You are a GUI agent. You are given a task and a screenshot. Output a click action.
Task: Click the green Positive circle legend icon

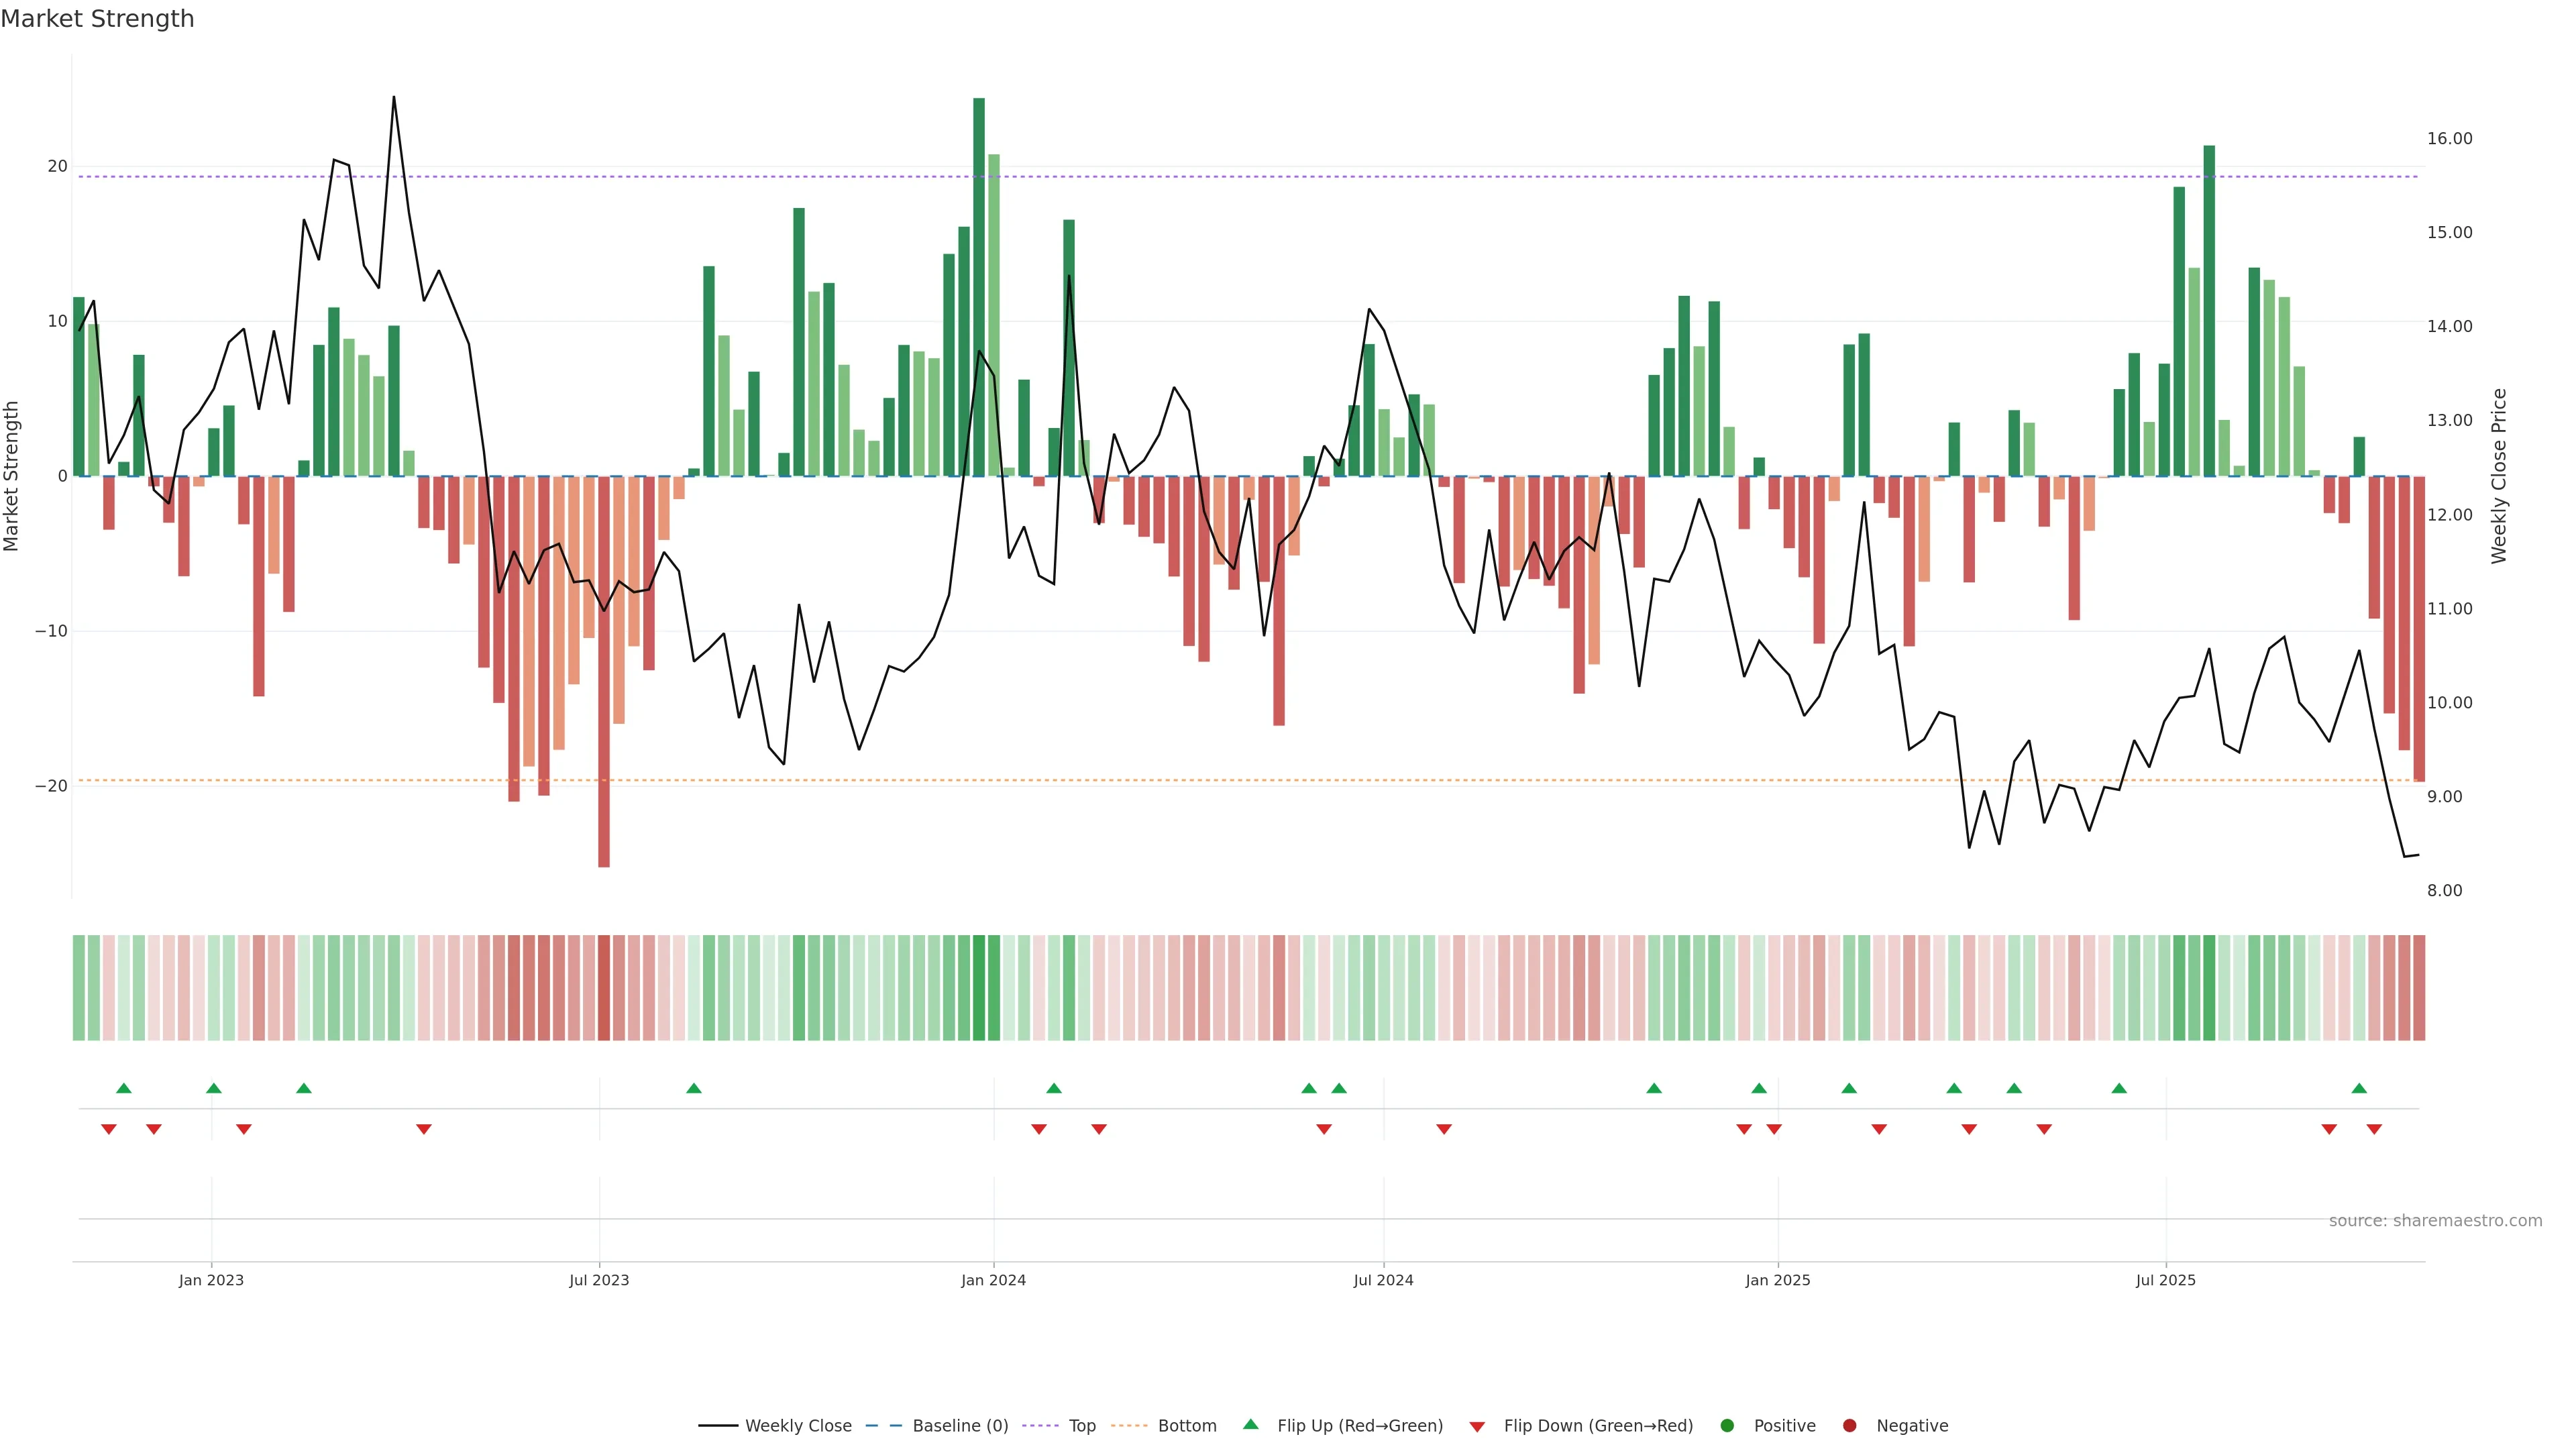pyautogui.click(x=1727, y=1426)
